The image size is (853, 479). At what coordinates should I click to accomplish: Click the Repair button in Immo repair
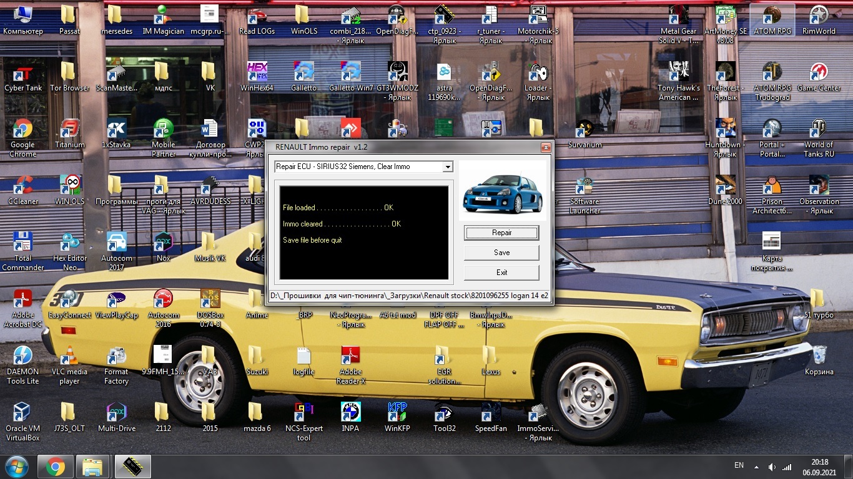501,233
